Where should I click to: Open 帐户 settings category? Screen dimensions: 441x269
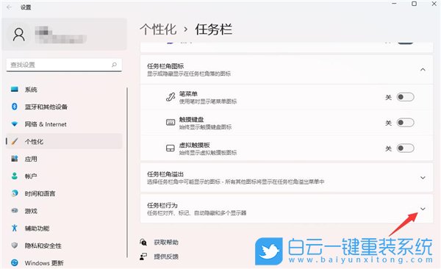(x=64, y=176)
